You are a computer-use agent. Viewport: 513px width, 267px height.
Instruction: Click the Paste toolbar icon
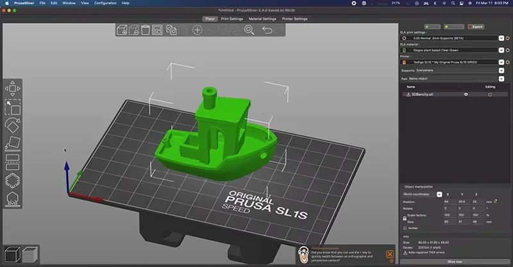[185, 30]
